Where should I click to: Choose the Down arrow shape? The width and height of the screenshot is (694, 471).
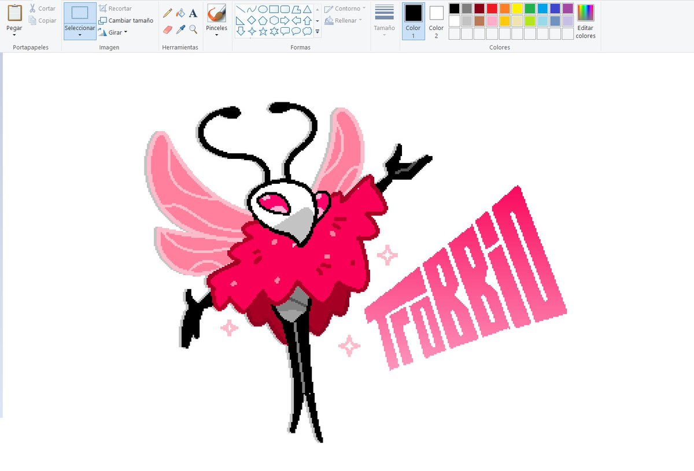pos(241,31)
